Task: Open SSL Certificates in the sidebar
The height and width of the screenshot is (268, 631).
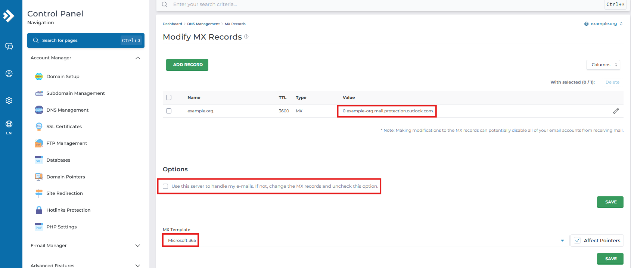Action: 64,127
